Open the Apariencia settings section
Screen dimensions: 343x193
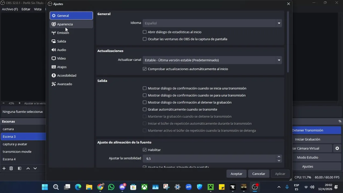click(x=71, y=24)
